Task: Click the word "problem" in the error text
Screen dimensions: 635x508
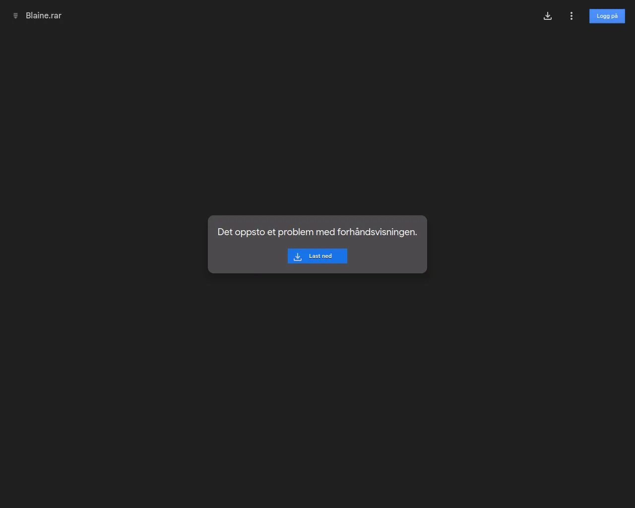Action: [x=296, y=232]
